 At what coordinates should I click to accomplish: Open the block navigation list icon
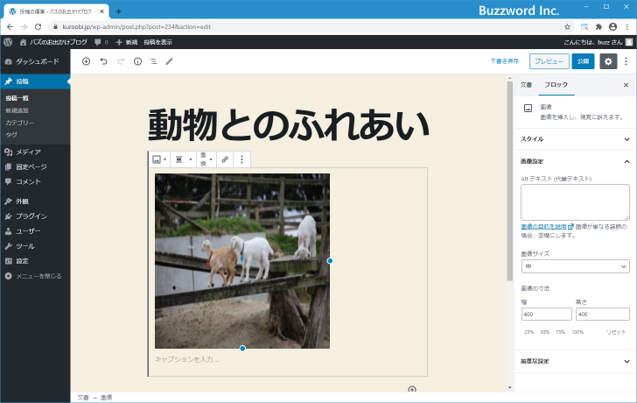[x=154, y=61]
